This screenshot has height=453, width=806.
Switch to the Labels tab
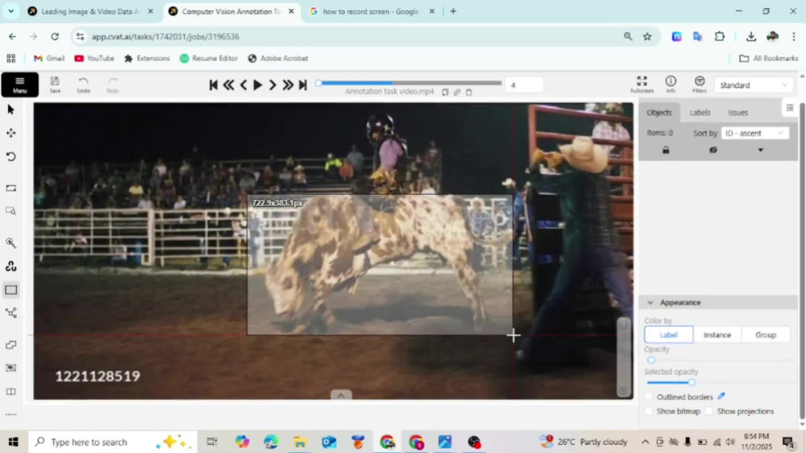coord(700,113)
